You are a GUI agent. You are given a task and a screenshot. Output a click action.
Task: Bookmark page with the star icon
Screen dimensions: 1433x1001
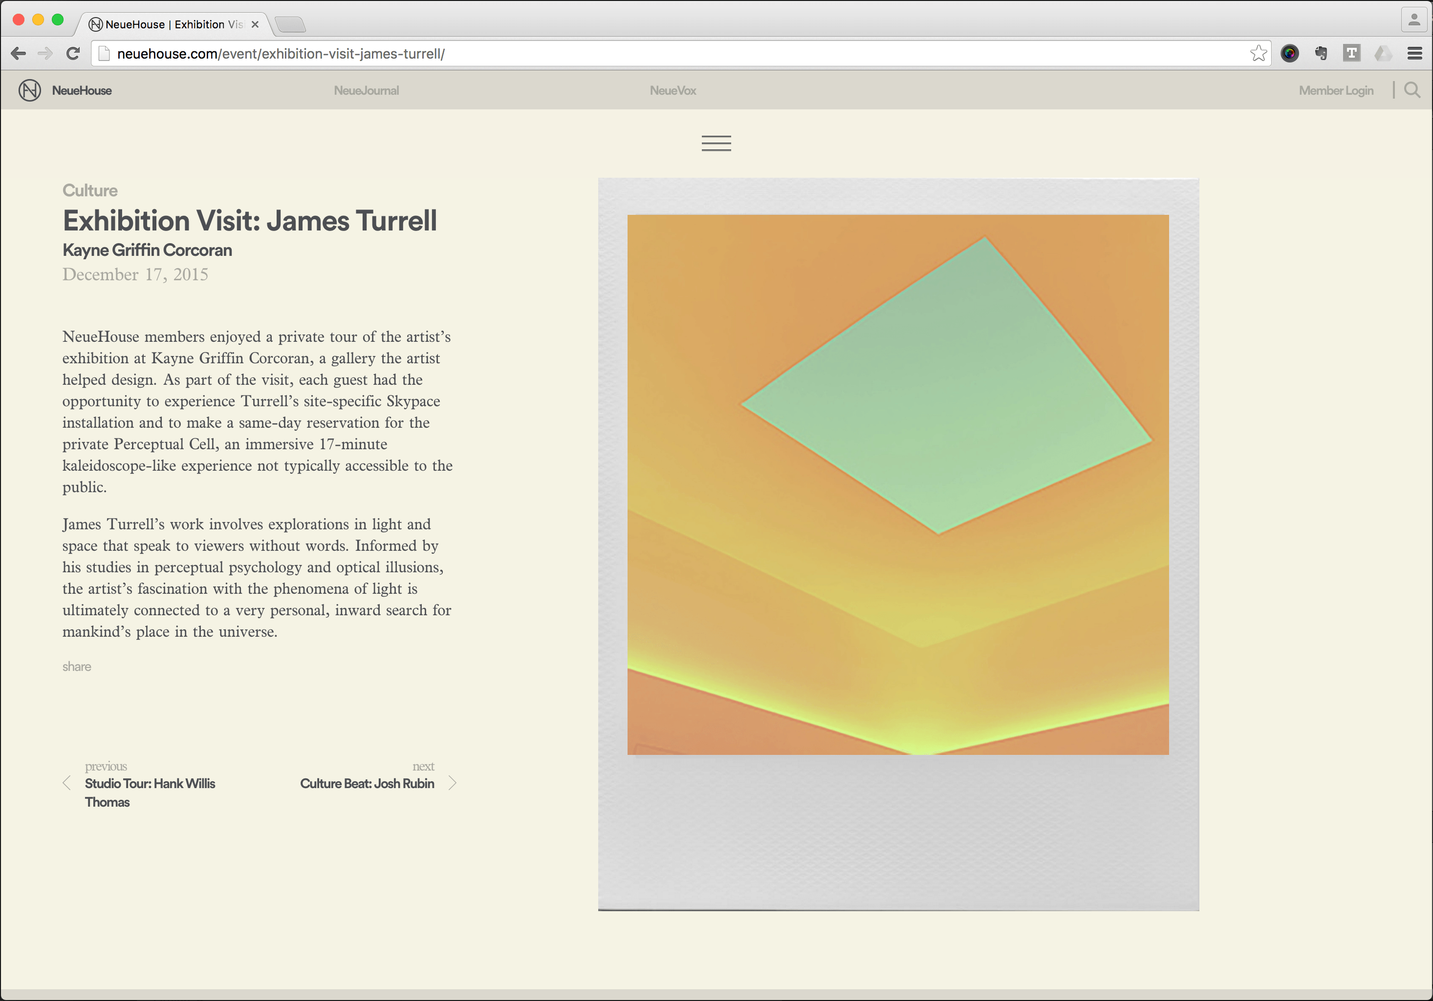coord(1258,54)
